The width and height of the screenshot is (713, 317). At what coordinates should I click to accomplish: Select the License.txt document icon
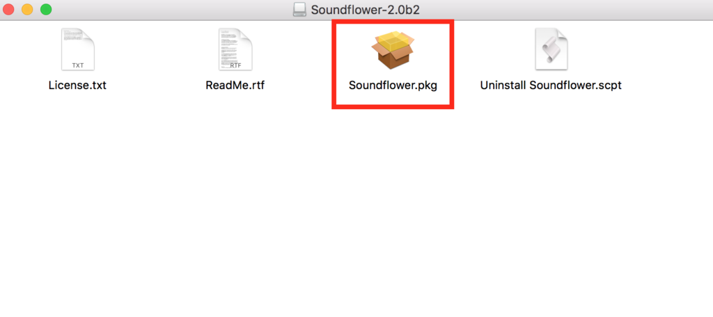click(78, 49)
